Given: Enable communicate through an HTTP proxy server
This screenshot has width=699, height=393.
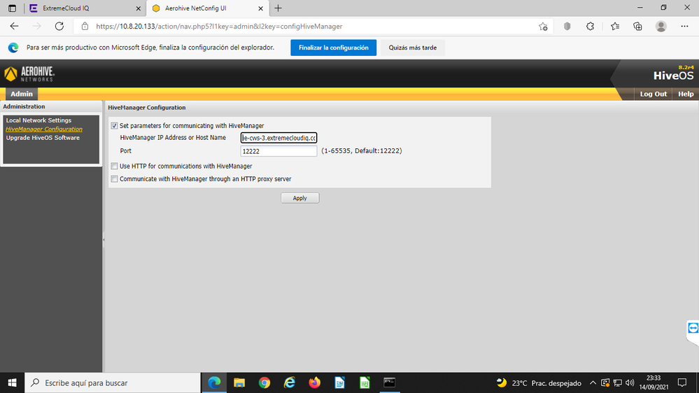Looking at the screenshot, I should pos(115,179).
